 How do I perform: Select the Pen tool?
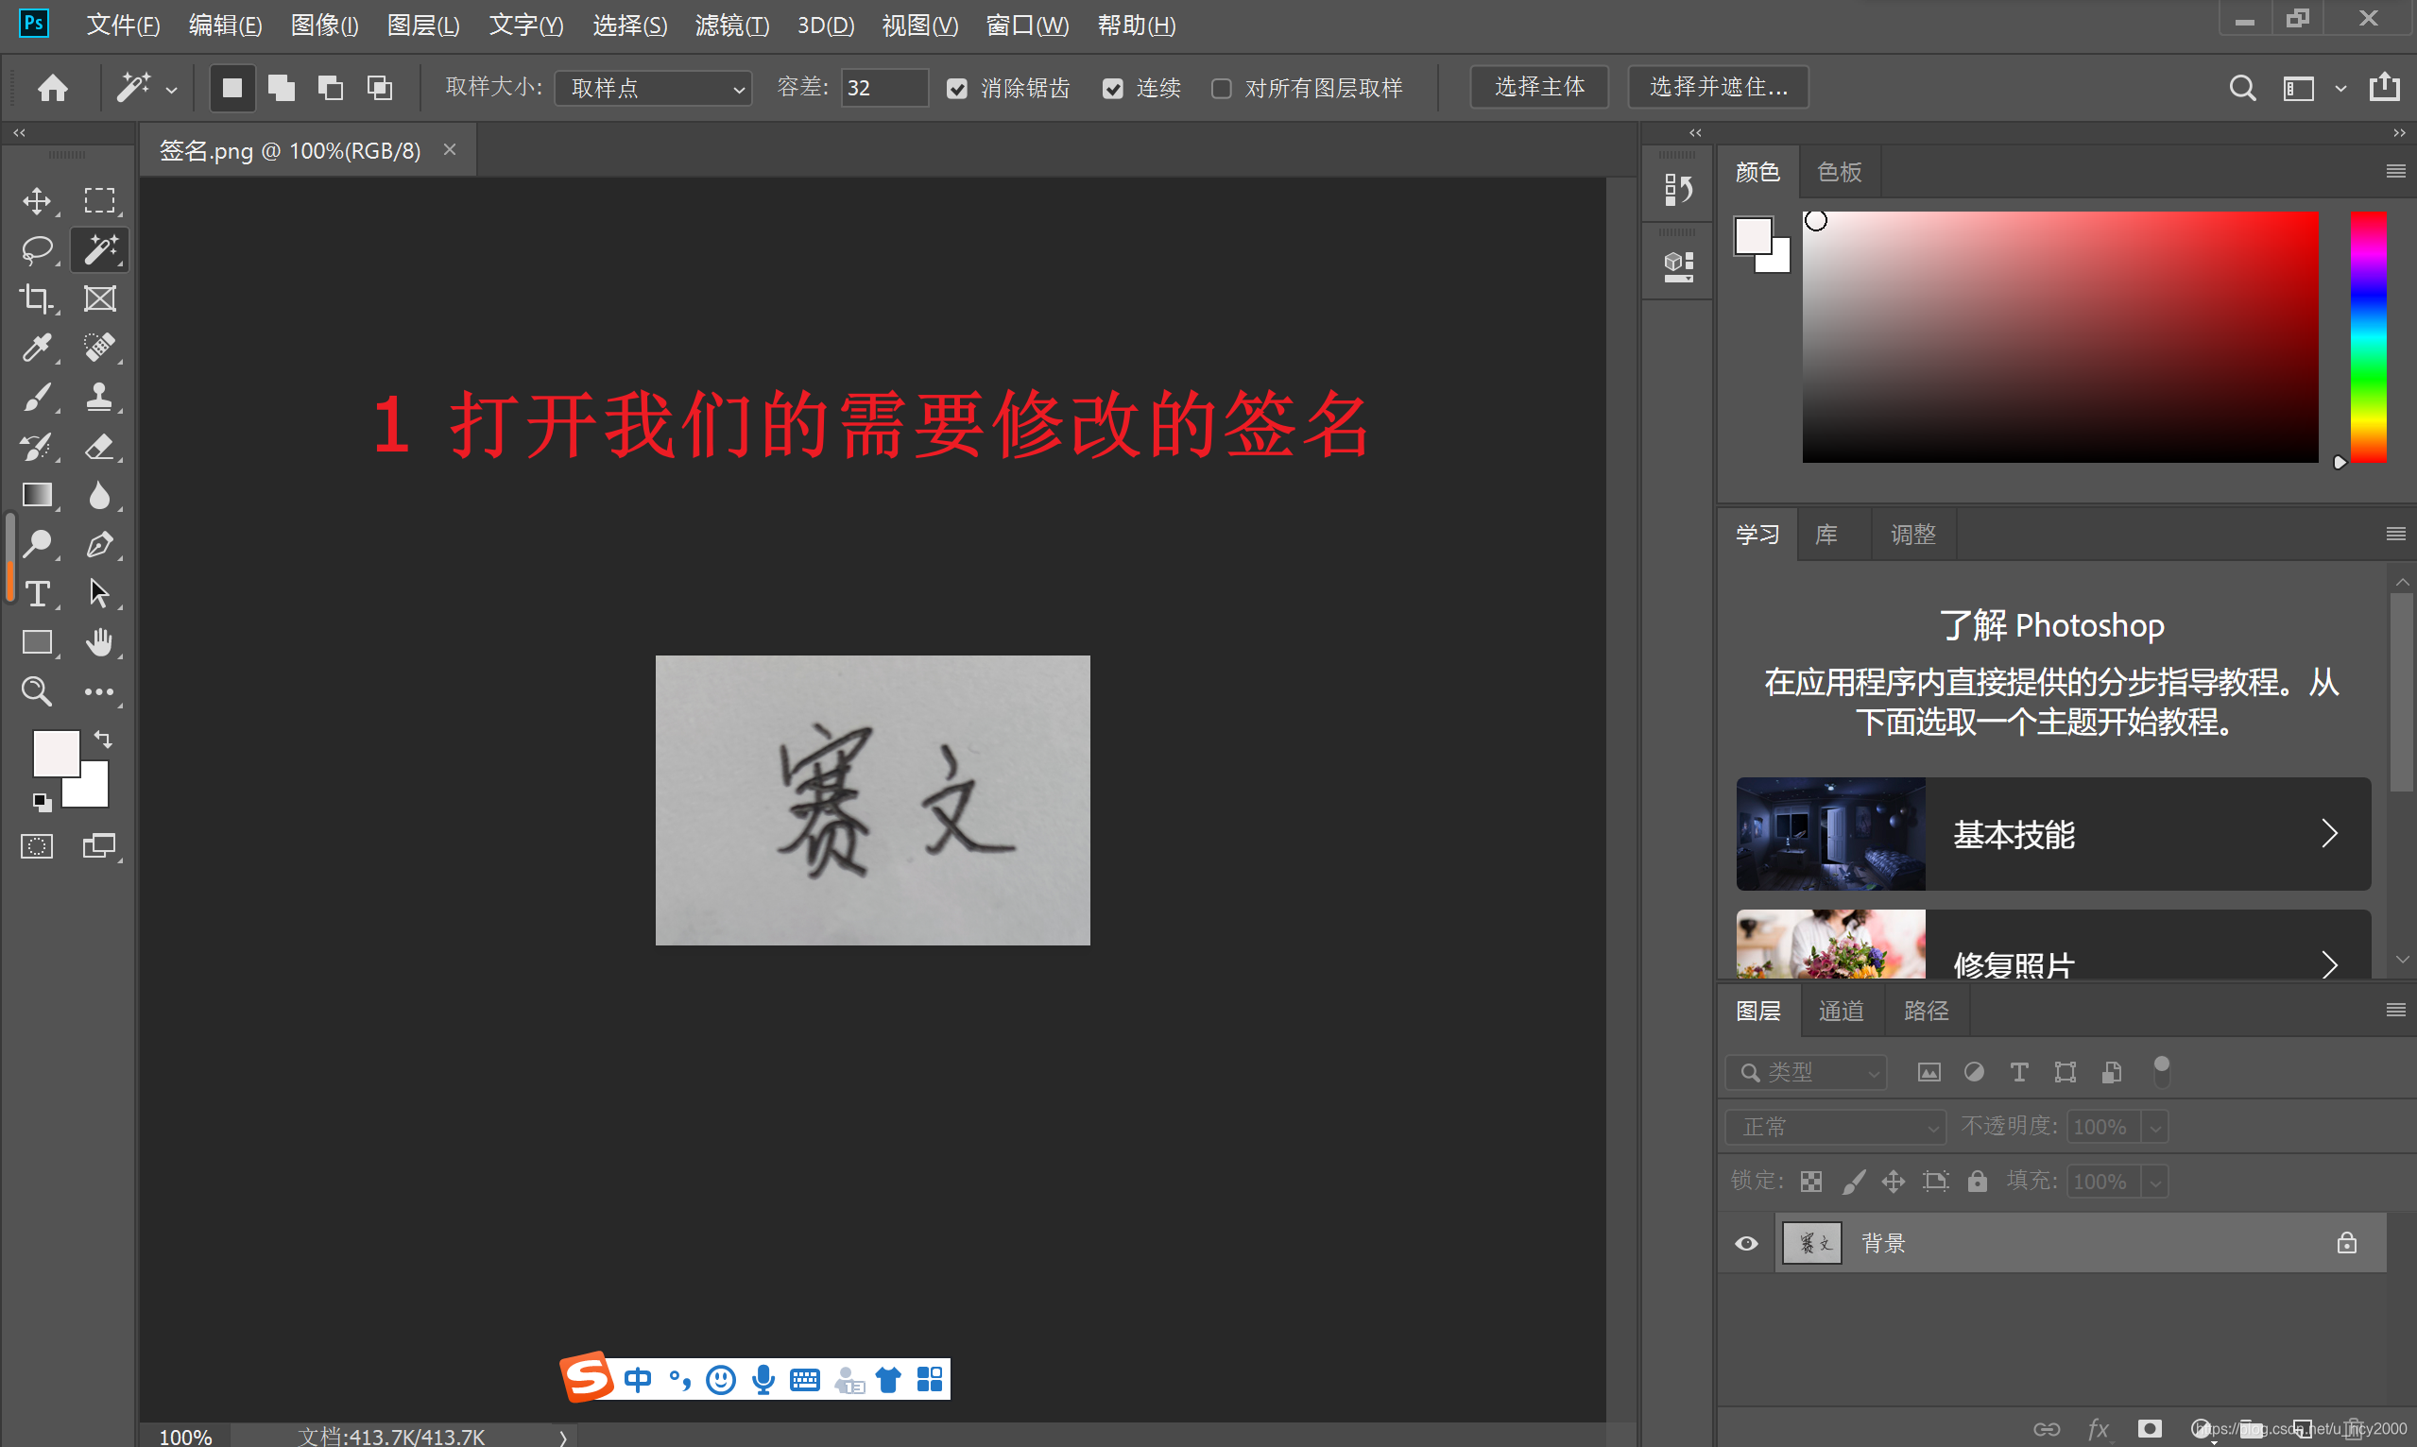click(x=98, y=544)
